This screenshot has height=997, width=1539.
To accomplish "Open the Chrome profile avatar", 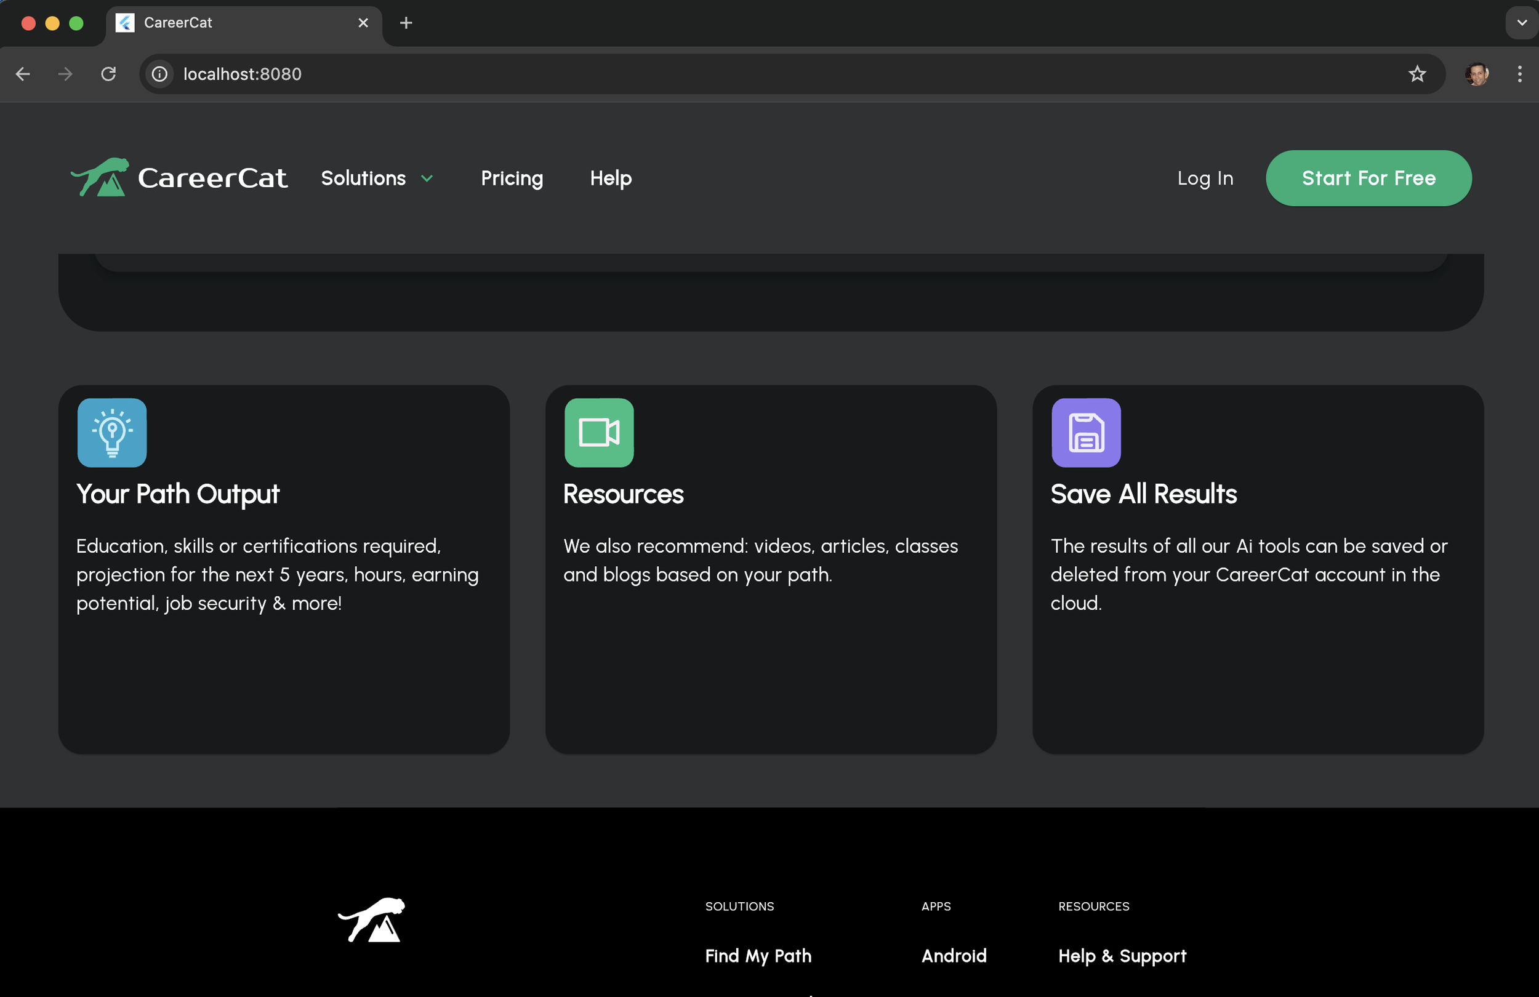I will click(x=1476, y=74).
